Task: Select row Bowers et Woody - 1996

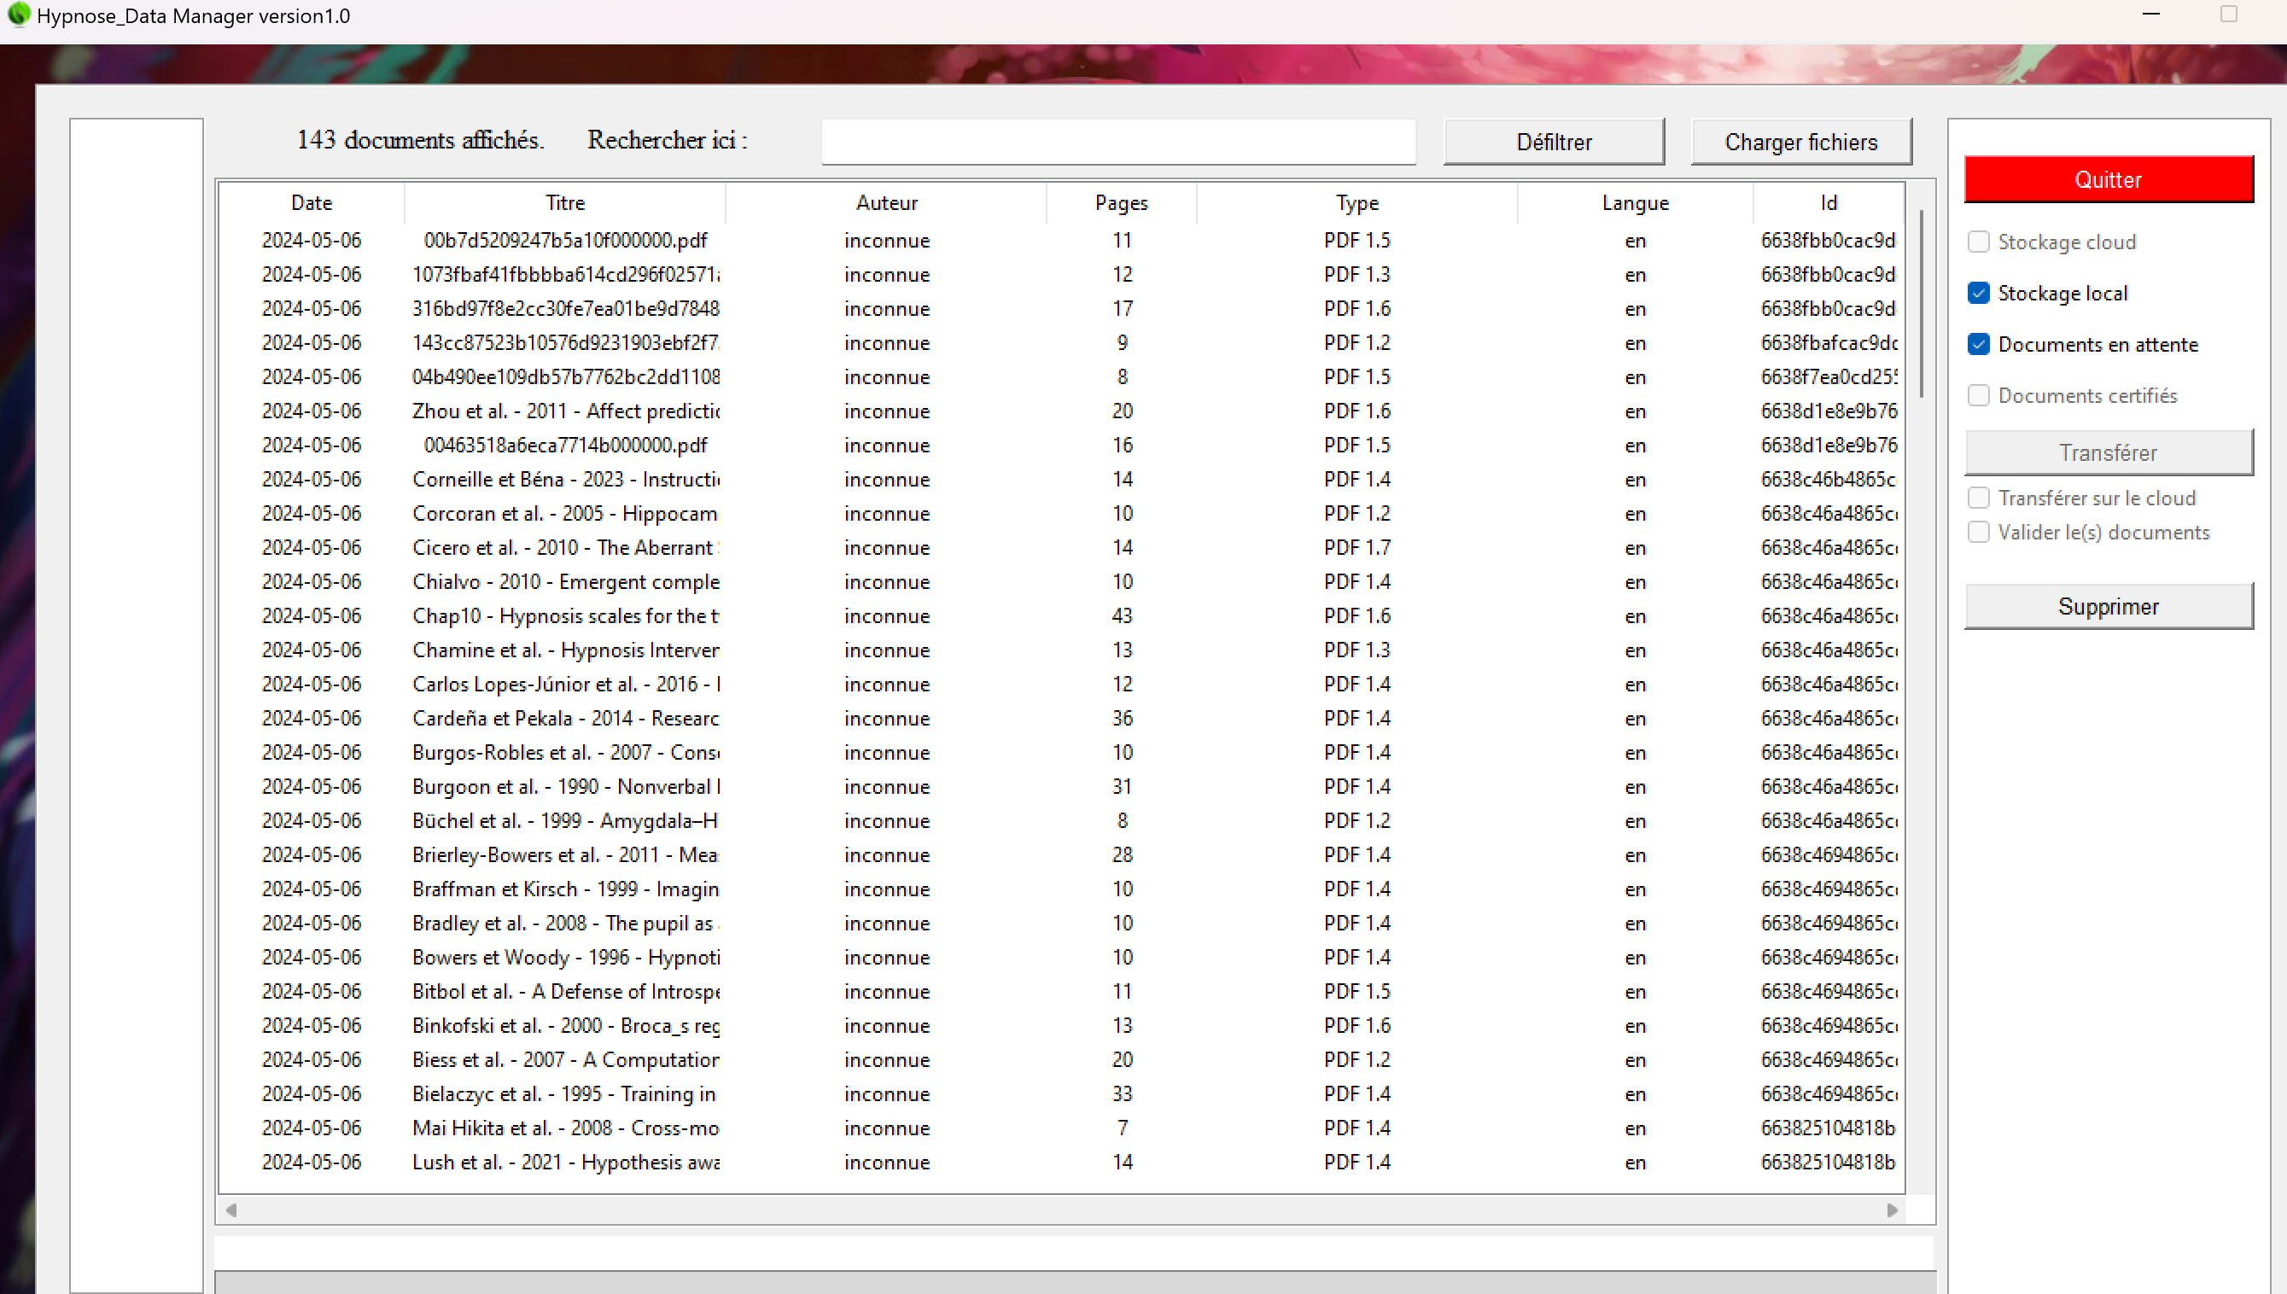Action: 1062,957
